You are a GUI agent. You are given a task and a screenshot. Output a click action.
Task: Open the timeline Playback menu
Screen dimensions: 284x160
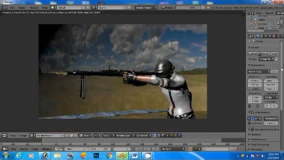pyautogui.click(x=47, y=149)
